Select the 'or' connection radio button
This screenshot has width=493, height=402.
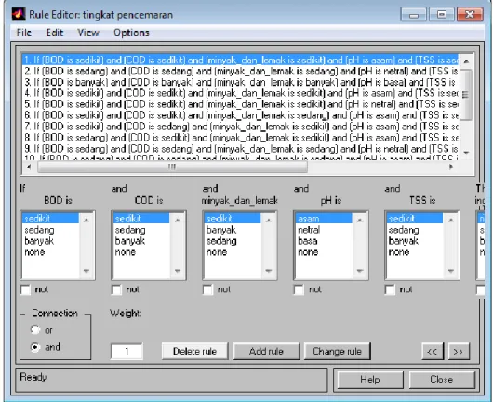pos(35,330)
